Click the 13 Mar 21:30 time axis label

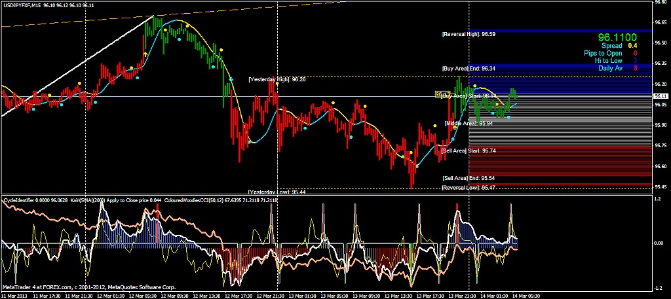(461, 296)
